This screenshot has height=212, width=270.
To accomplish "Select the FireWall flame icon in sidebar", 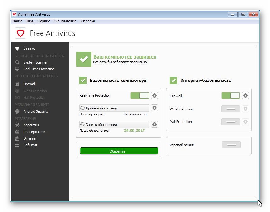I will (17, 84).
